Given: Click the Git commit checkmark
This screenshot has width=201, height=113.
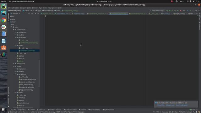Looking at the screenshot, I should pyautogui.click(x=191, y=11).
